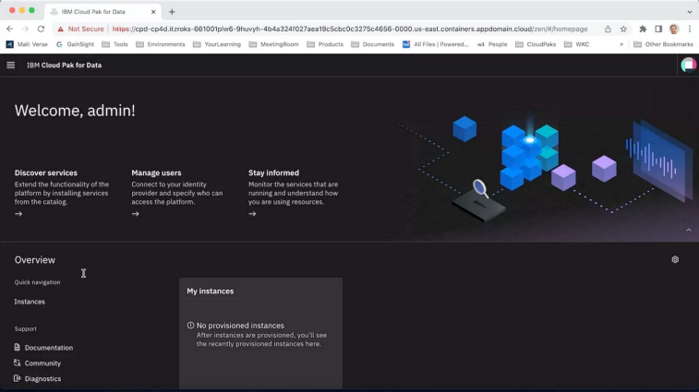Open the Documents bookmarks folder
This screenshot has height=392, width=699.
[373, 44]
